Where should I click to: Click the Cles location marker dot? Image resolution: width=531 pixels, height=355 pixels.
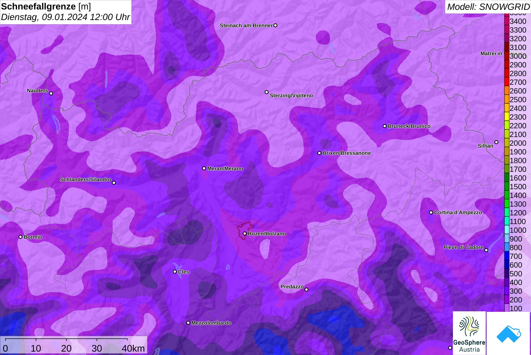coord(175,272)
